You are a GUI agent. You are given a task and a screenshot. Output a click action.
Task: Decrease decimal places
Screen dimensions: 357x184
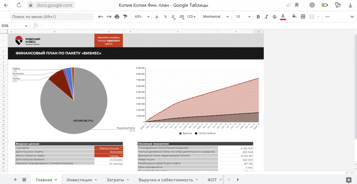[x=174, y=17]
